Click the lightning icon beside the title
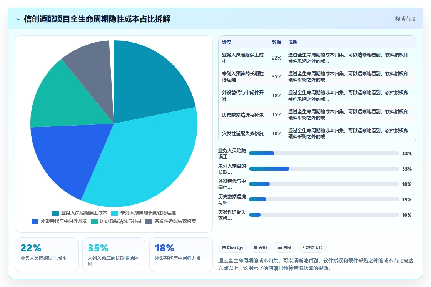The width and height of the screenshot is (431, 287). (18, 19)
